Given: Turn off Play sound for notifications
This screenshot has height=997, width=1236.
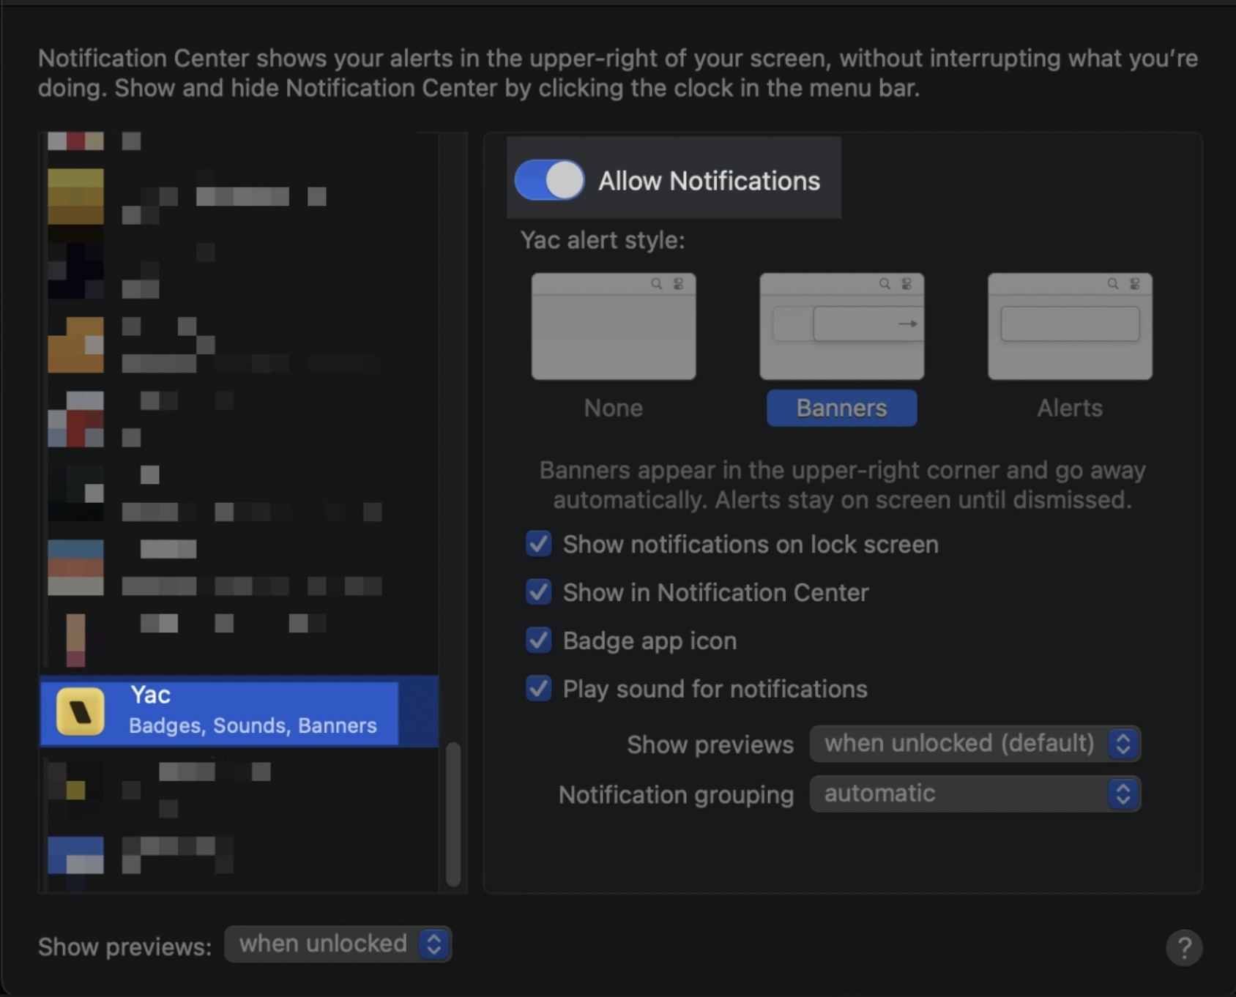Looking at the screenshot, I should click(539, 689).
